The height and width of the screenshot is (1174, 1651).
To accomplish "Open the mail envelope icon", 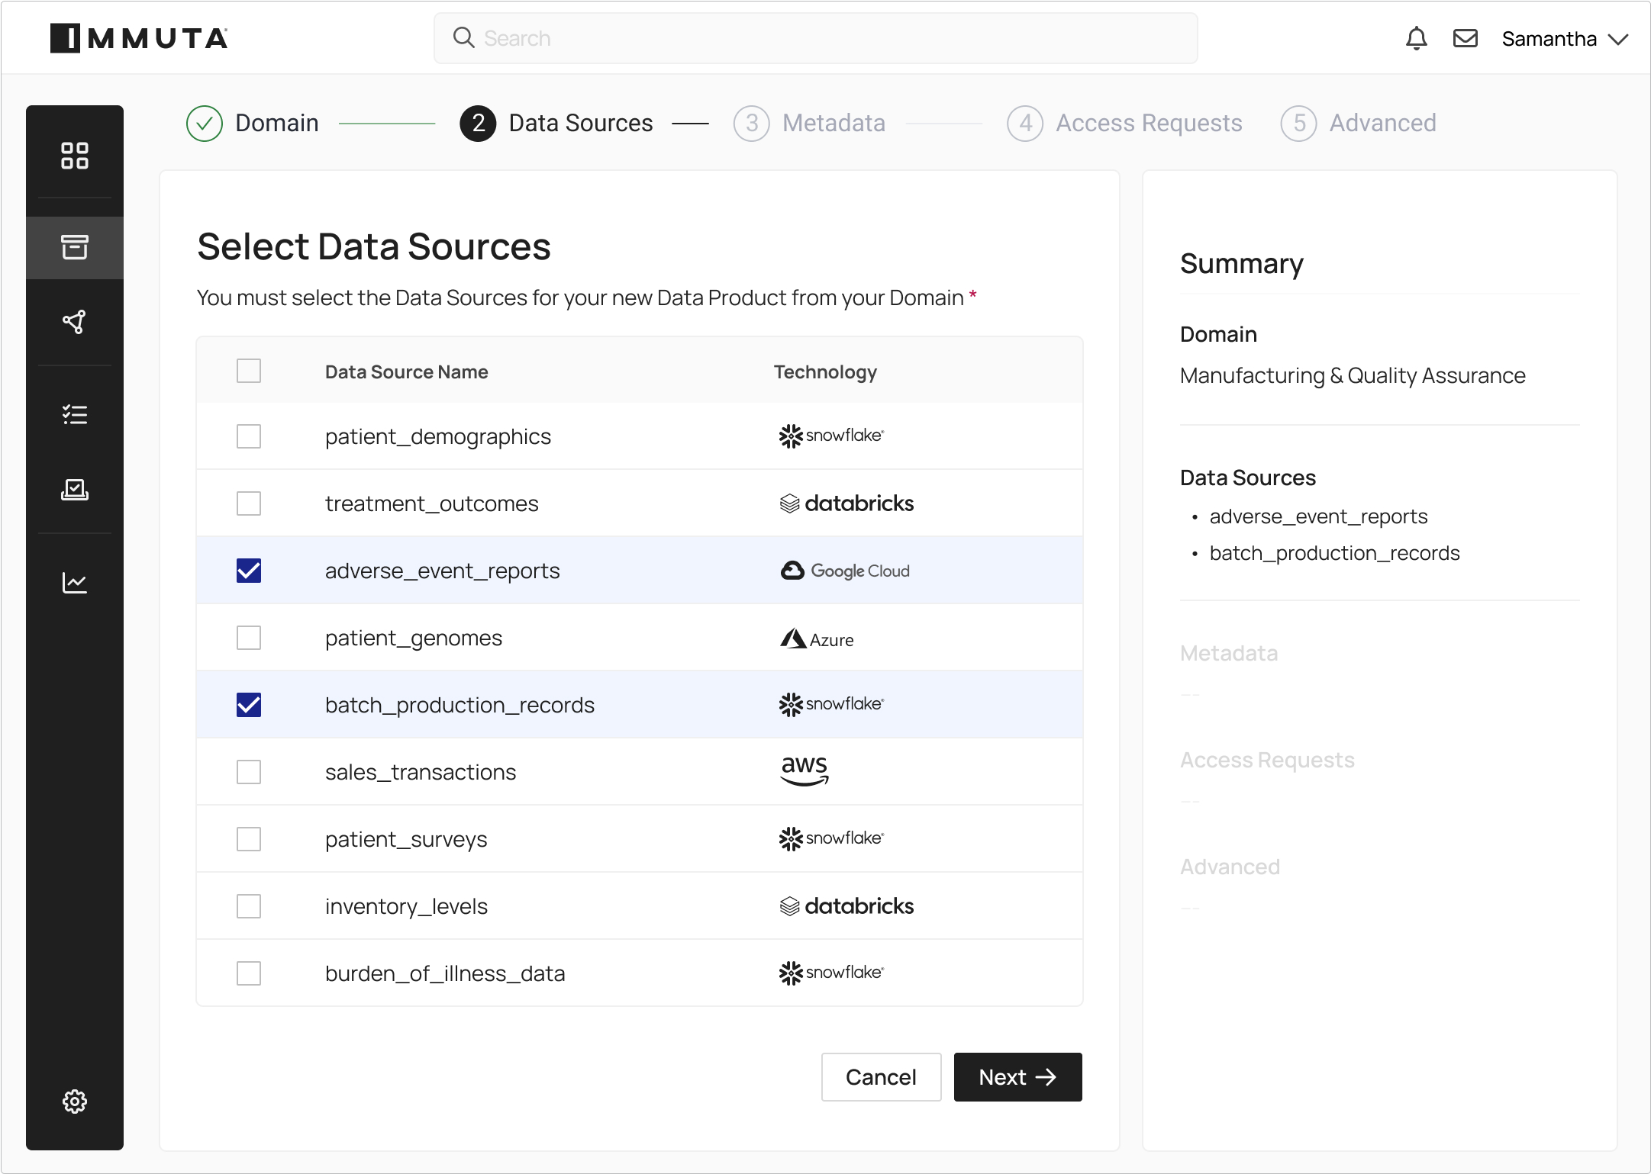I will click(1465, 38).
